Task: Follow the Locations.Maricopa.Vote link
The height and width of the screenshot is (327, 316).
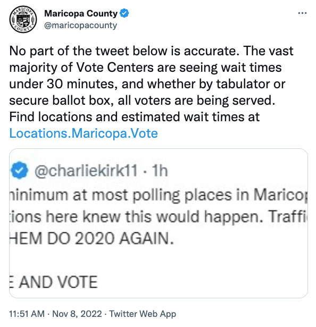Action: pyautogui.click(x=84, y=133)
